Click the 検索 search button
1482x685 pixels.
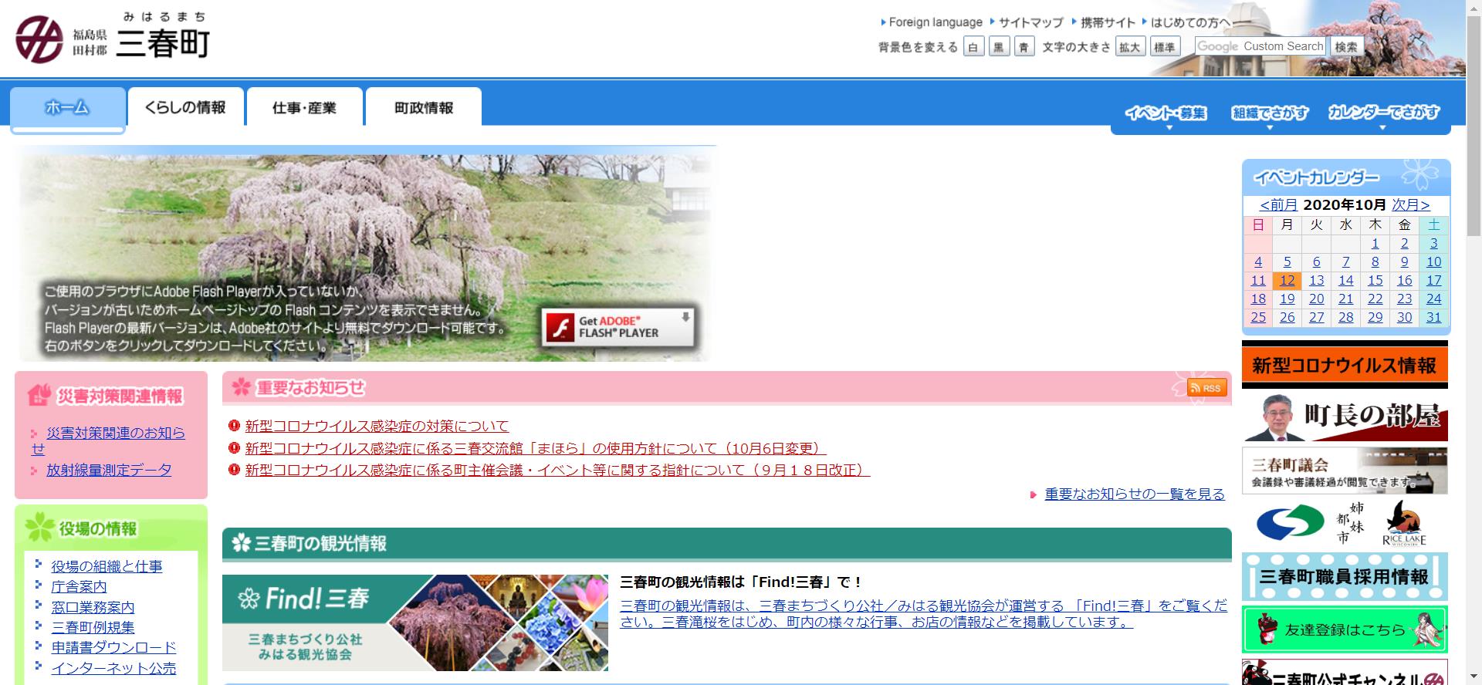(x=1346, y=47)
